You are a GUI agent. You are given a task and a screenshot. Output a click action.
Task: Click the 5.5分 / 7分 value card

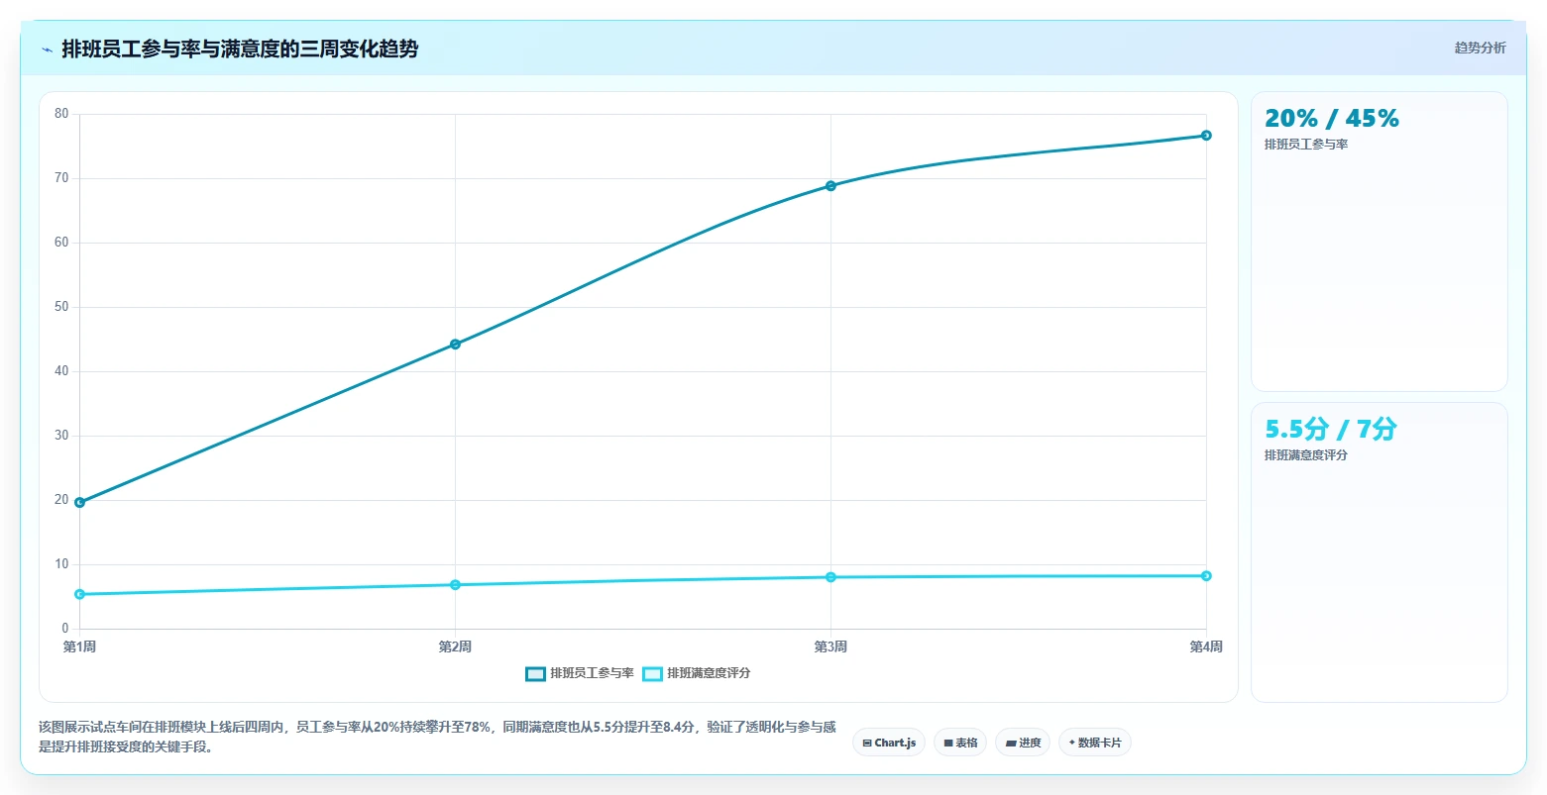1379,552
